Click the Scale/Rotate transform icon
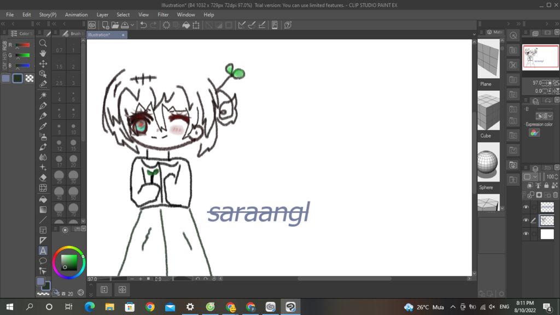This screenshot has height=315, width=560. point(196,25)
